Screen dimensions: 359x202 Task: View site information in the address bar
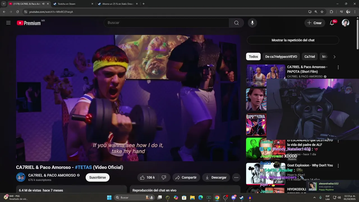(x=26, y=12)
